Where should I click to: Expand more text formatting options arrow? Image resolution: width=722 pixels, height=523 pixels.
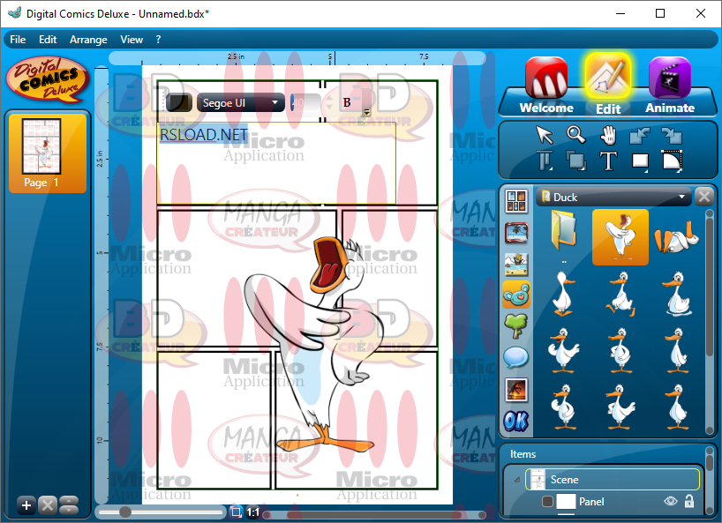click(367, 112)
